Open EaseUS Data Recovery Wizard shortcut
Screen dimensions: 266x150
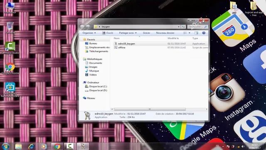(x=10, y=90)
